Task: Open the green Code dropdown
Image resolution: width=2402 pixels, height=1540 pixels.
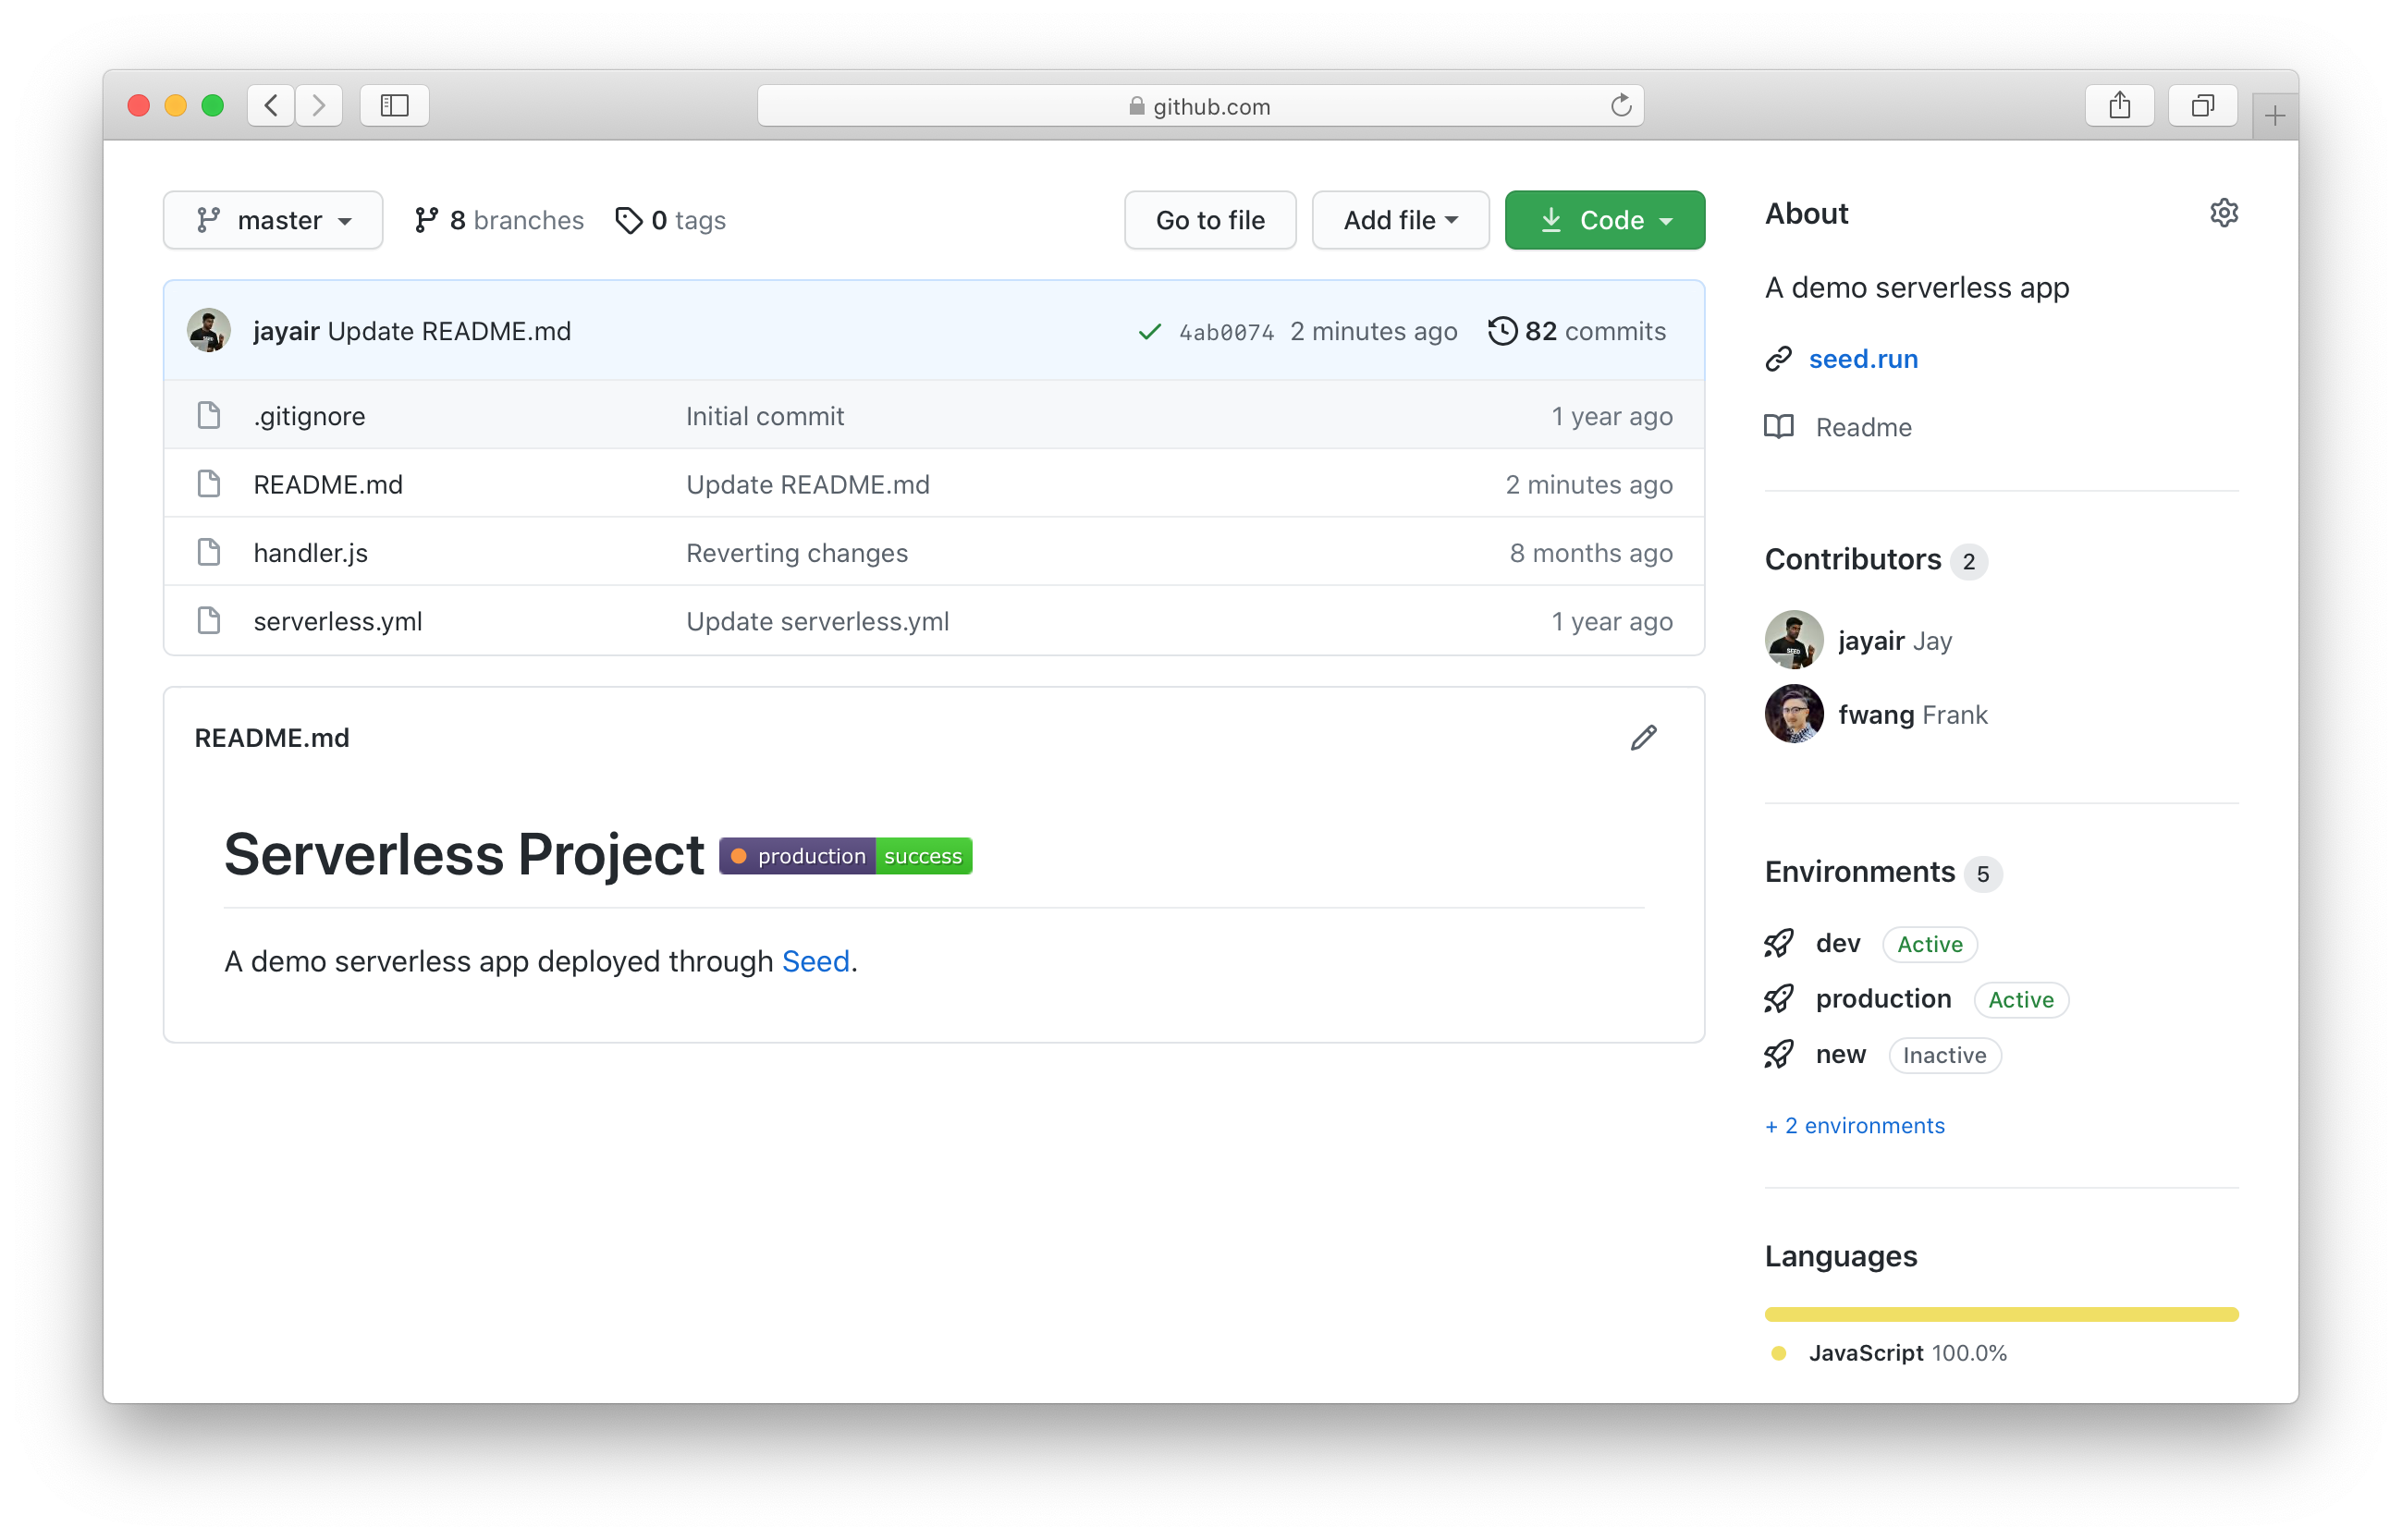Action: click(1604, 220)
